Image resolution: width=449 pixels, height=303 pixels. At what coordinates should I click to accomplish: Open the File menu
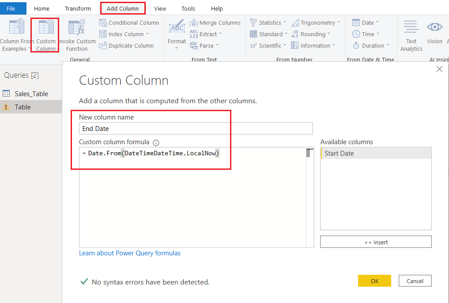[13, 8]
